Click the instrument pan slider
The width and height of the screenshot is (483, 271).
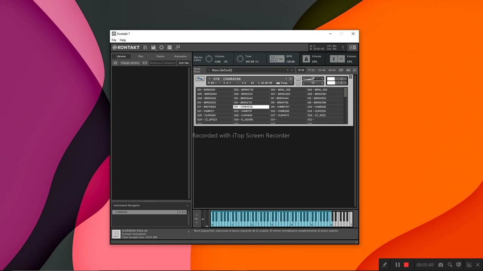click(x=313, y=83)
